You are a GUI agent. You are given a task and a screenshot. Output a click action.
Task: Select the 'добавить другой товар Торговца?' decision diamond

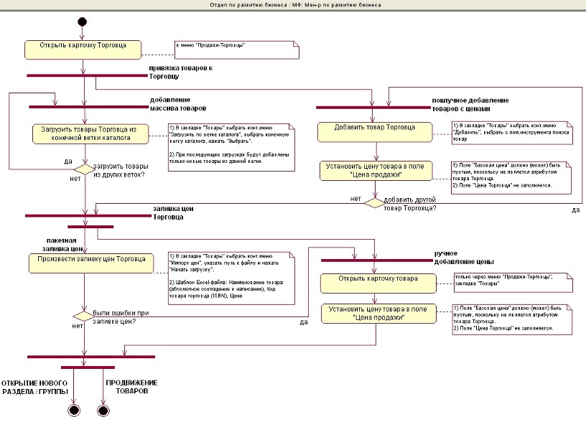pyautogui.click(x=373, y=203)
